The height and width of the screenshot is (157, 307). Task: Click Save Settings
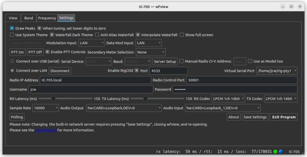pos(255,117)
